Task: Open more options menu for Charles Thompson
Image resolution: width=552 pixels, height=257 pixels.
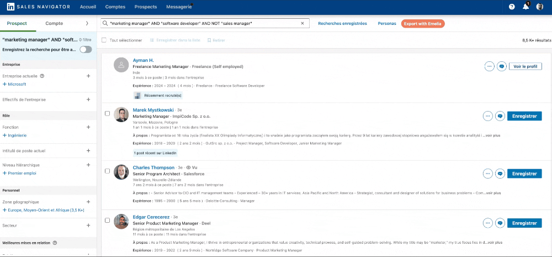Action: [x=487, y=174]
